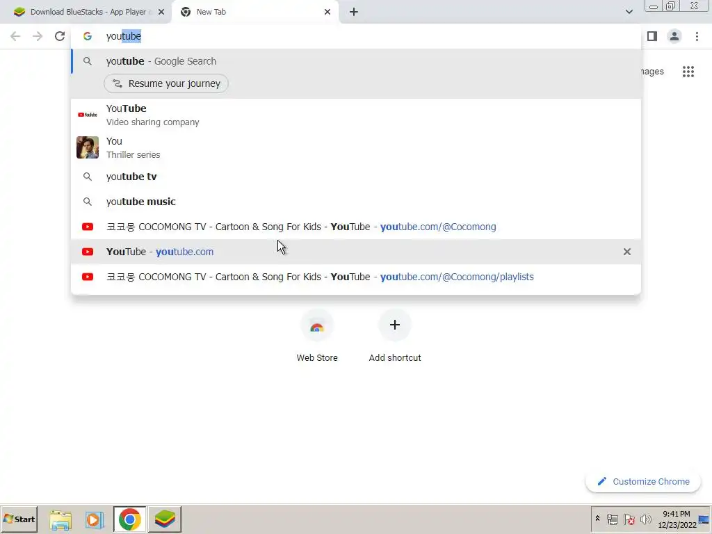
Task: Choose You Thriller series suggestion
Action: pos(356,147)
